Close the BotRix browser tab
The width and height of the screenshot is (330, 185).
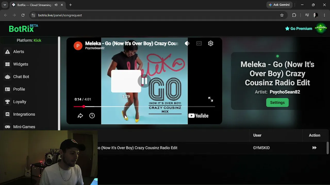62,5
